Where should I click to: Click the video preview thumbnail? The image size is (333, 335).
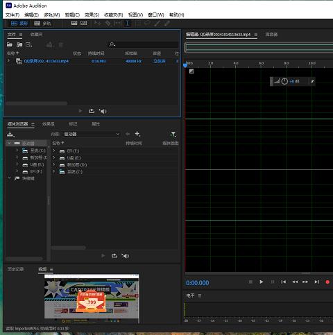point(92,298)
